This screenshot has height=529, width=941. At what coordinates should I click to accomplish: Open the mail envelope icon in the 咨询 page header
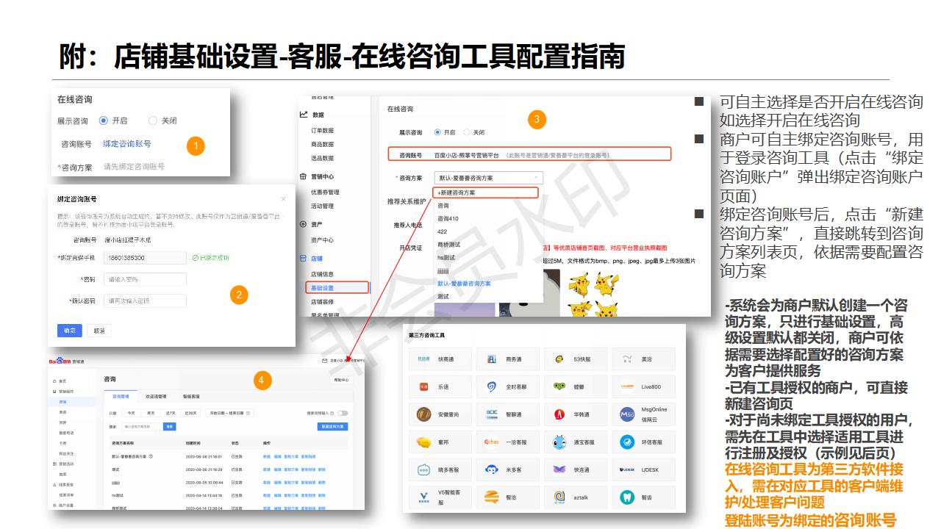pos(324,361)
